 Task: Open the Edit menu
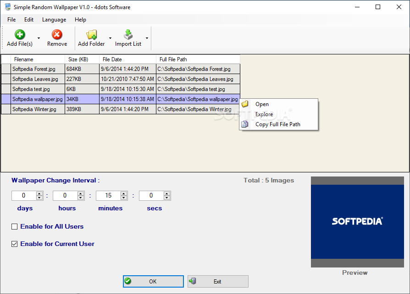(x=29, y=20)
